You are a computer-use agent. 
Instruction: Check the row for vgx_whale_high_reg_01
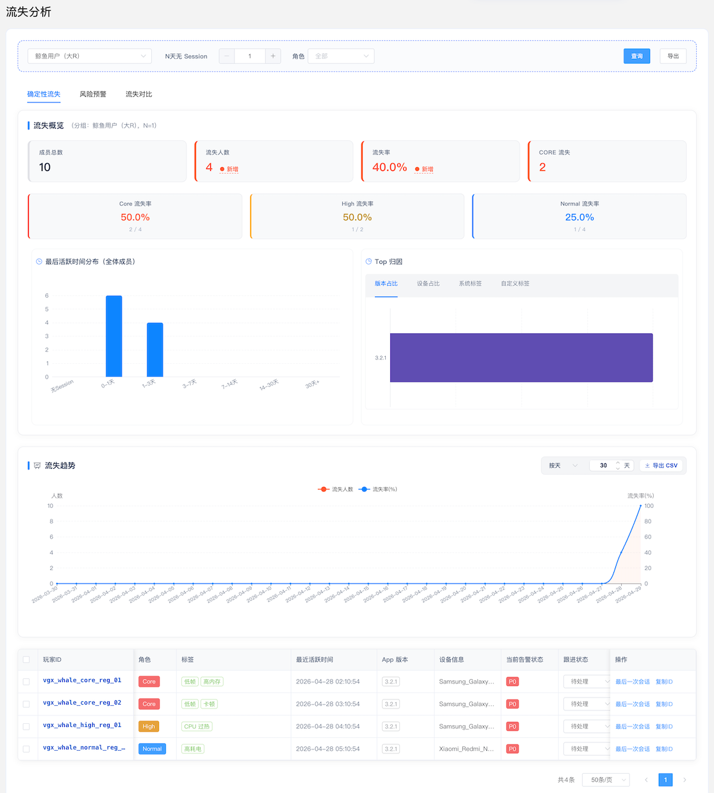point(26,726)
